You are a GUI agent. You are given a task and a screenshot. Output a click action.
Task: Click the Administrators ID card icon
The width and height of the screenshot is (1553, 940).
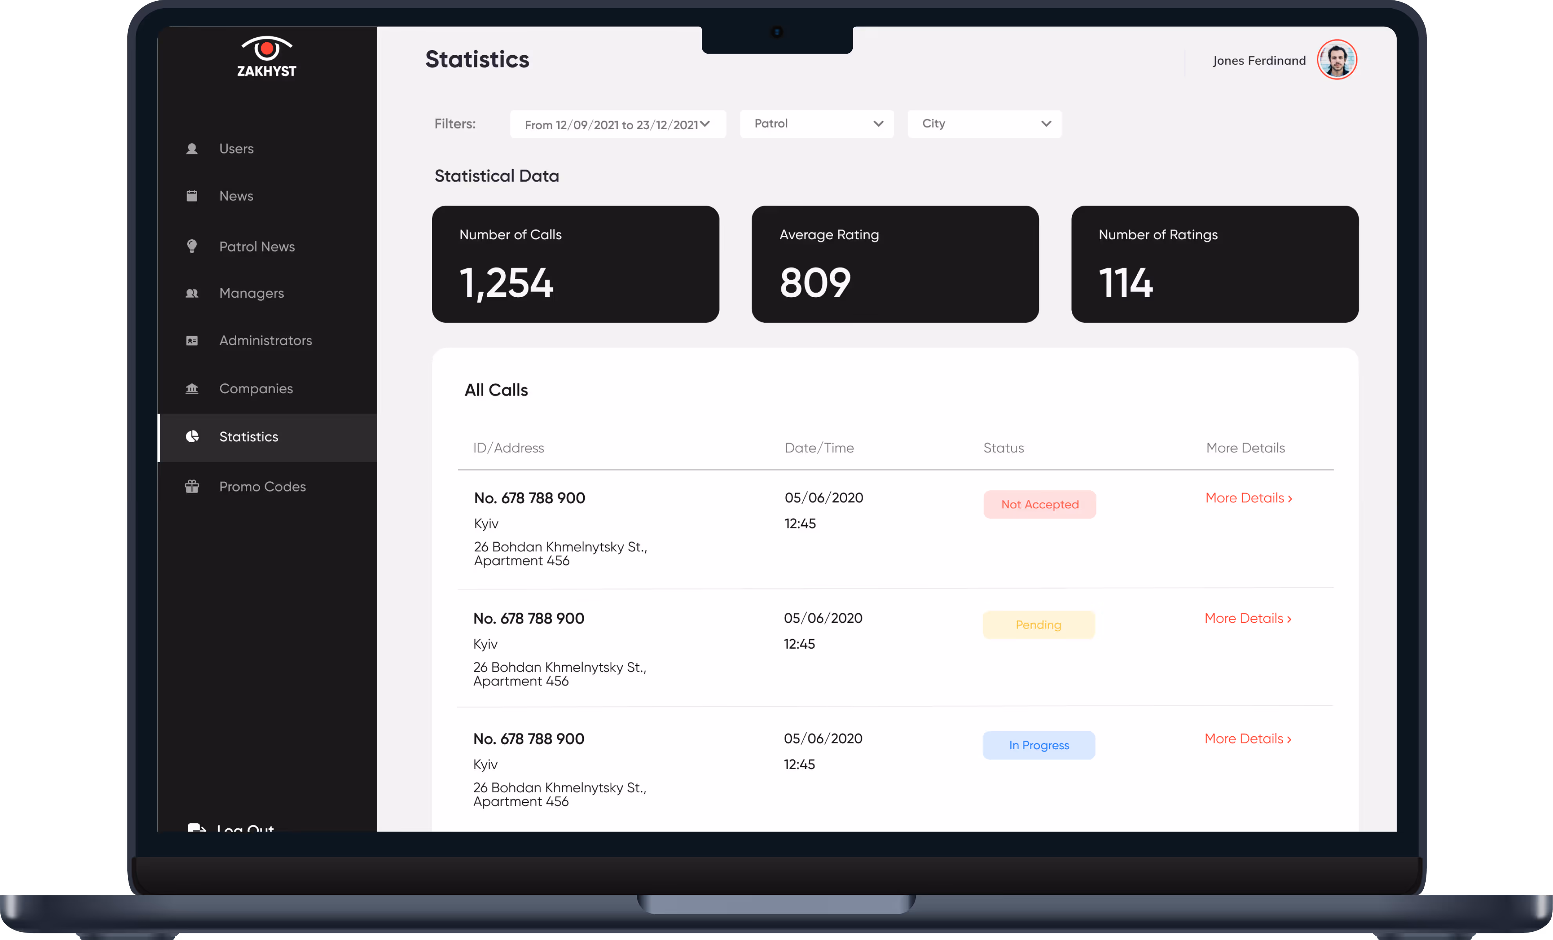point(192,341)
